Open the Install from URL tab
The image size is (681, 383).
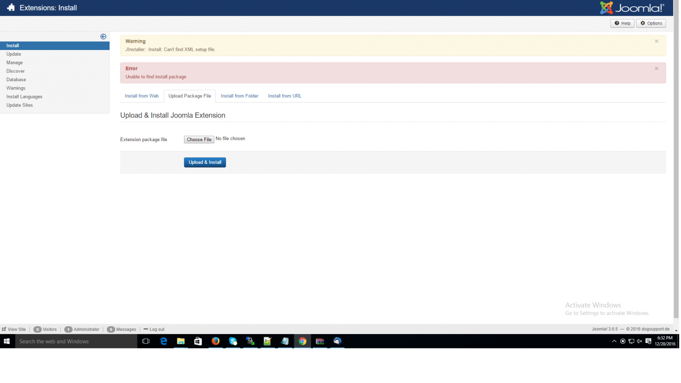[x=284, y=96]
